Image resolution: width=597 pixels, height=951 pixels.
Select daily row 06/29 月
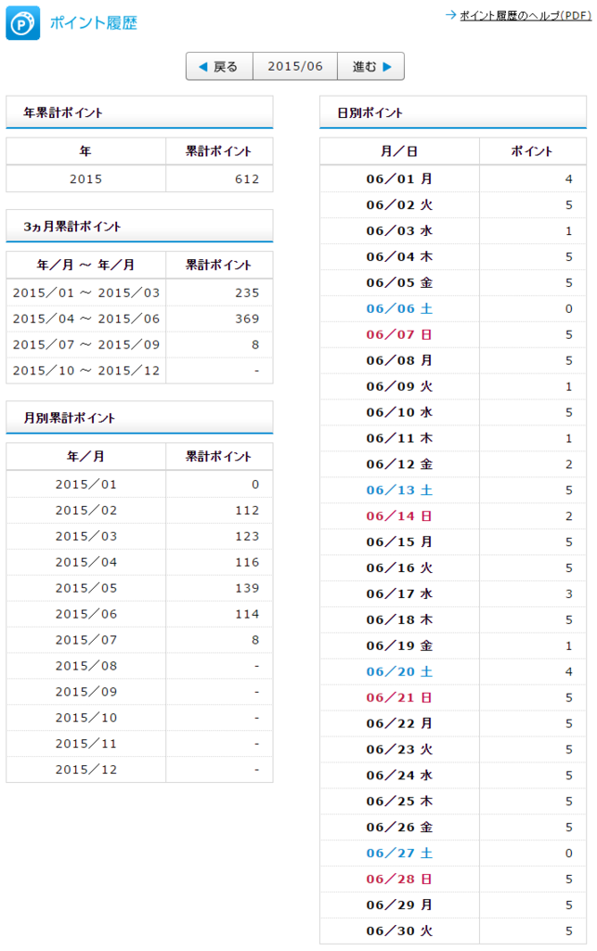pos(453,905)
